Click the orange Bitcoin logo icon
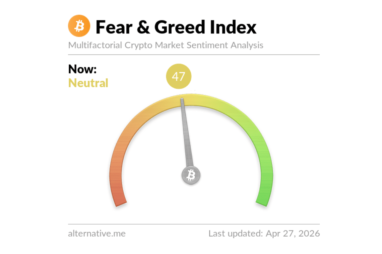 click(79, 26)
